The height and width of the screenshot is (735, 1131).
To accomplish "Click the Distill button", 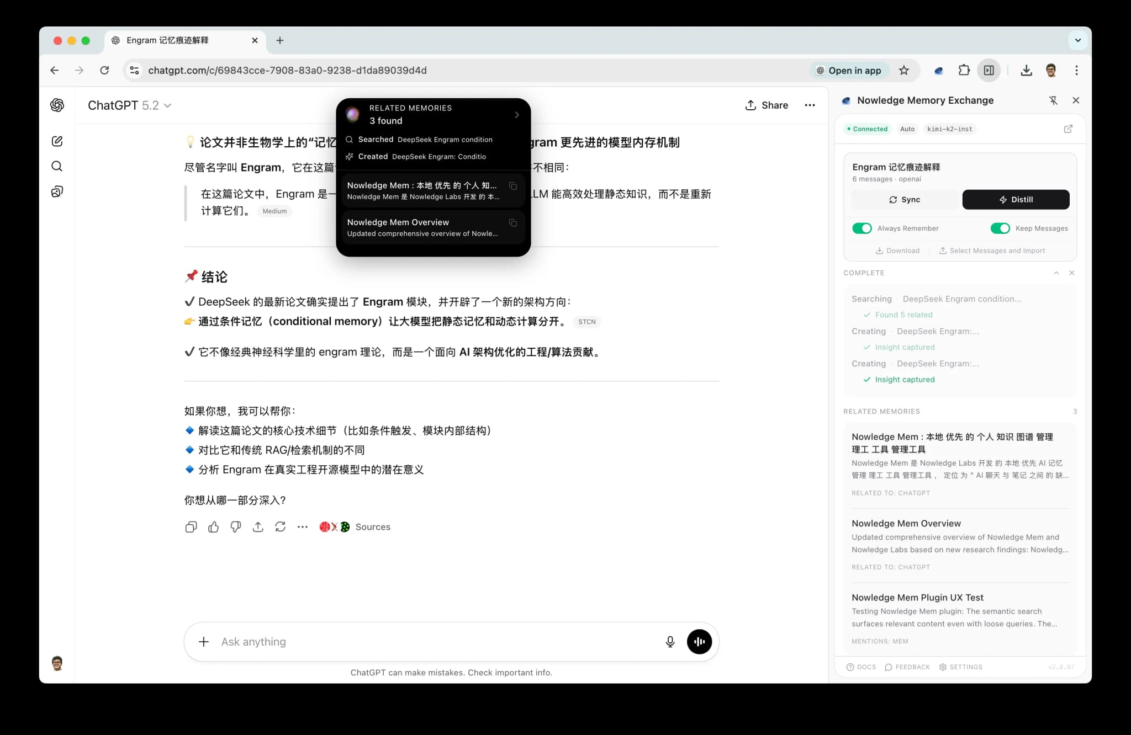I will [1016, 199].
